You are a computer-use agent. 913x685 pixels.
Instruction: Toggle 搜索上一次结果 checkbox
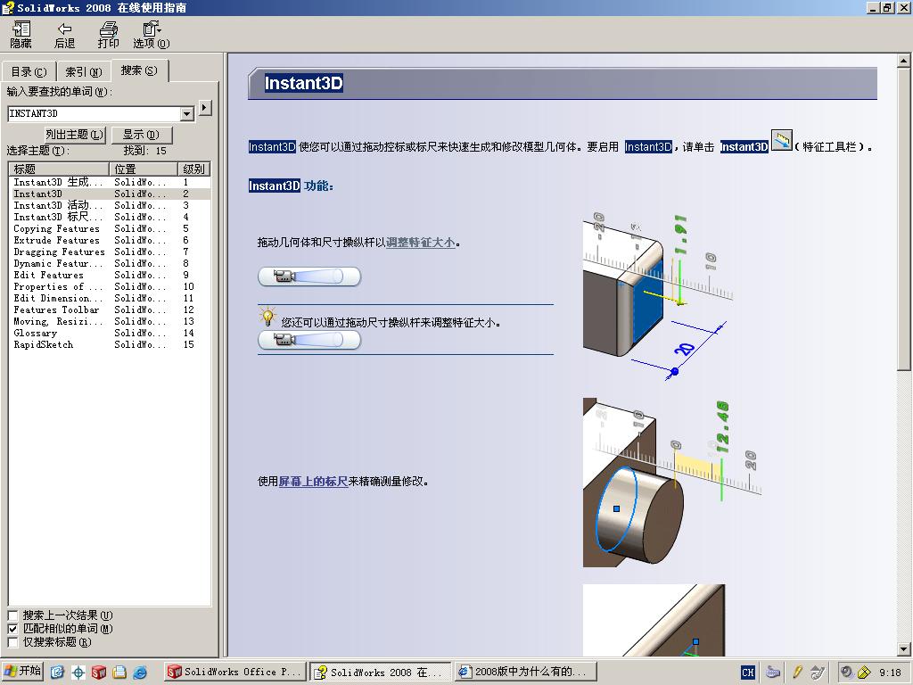(12, 615)
